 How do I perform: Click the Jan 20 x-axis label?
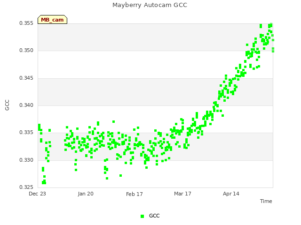[86, 194]
